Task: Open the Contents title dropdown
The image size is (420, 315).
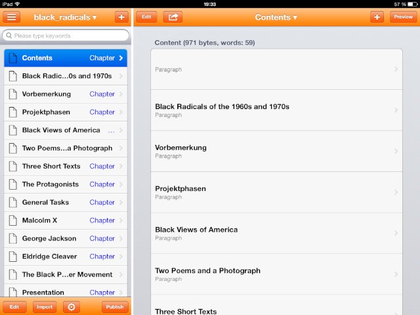Action: (276, 17)
